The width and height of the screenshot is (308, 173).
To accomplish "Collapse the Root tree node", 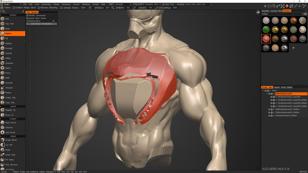I will (263, 91).
